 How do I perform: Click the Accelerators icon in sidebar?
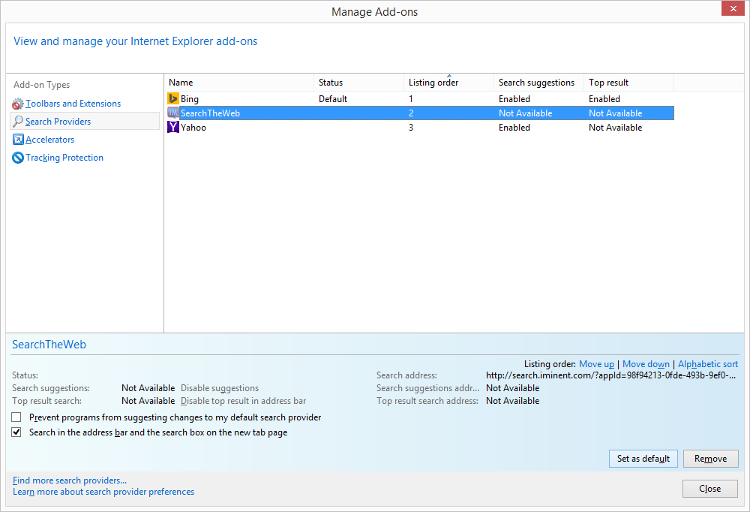coord(18,140)
